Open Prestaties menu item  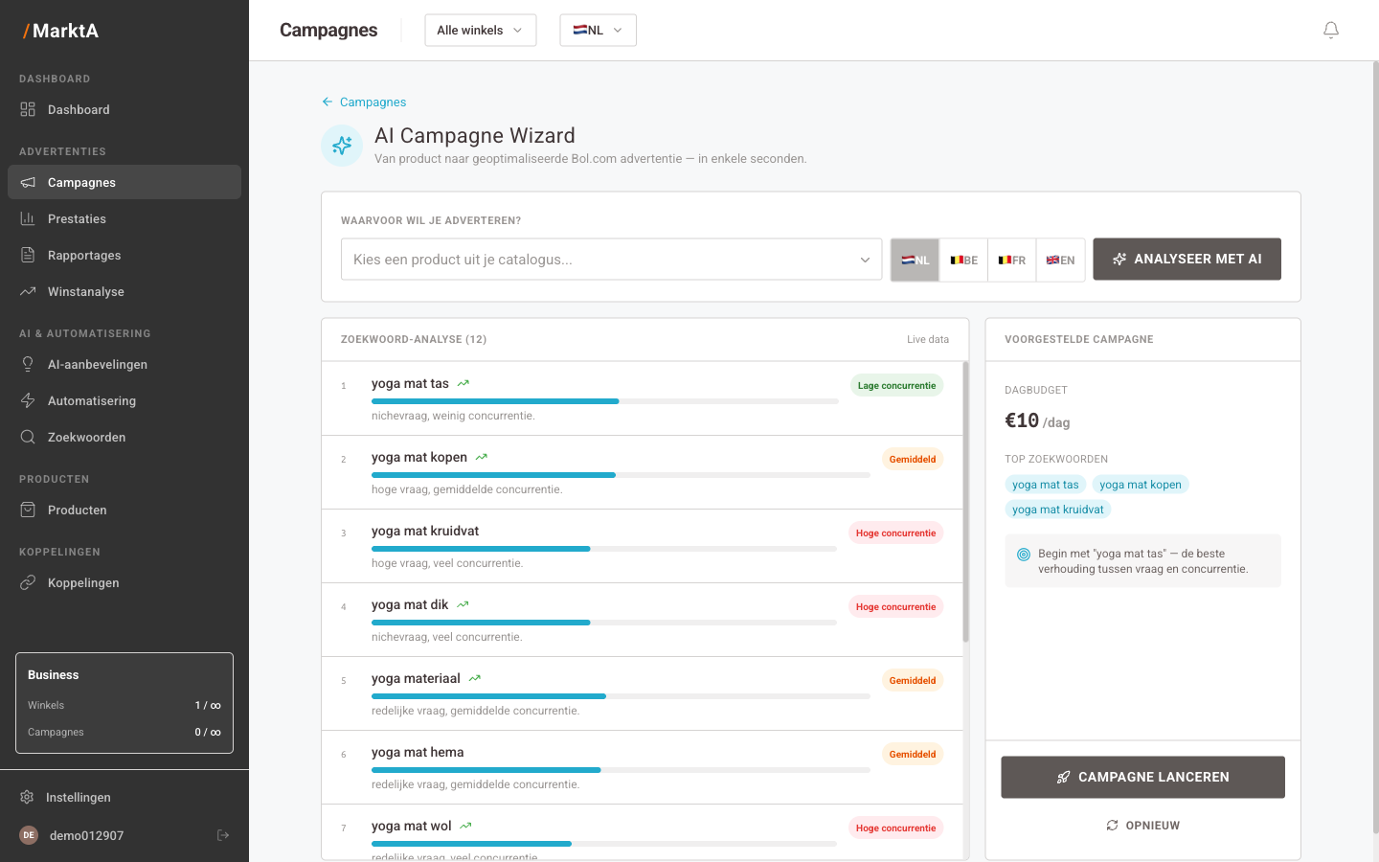coord(124,218)
